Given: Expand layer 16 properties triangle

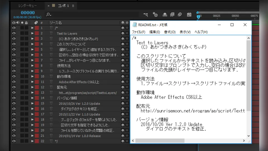Looking at the screenshot, I should click(x=32, y=109).
